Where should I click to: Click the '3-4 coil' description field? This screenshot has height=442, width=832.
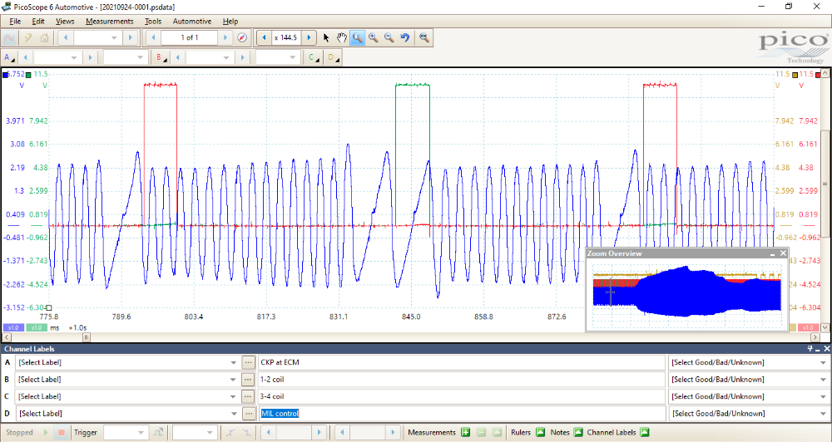click(x=461, y=396)
